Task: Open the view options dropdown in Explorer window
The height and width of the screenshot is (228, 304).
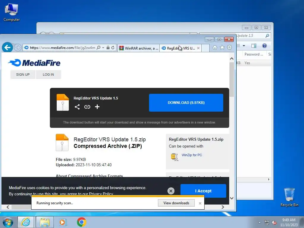Action: pyautogui.click(x=244, y=46)
